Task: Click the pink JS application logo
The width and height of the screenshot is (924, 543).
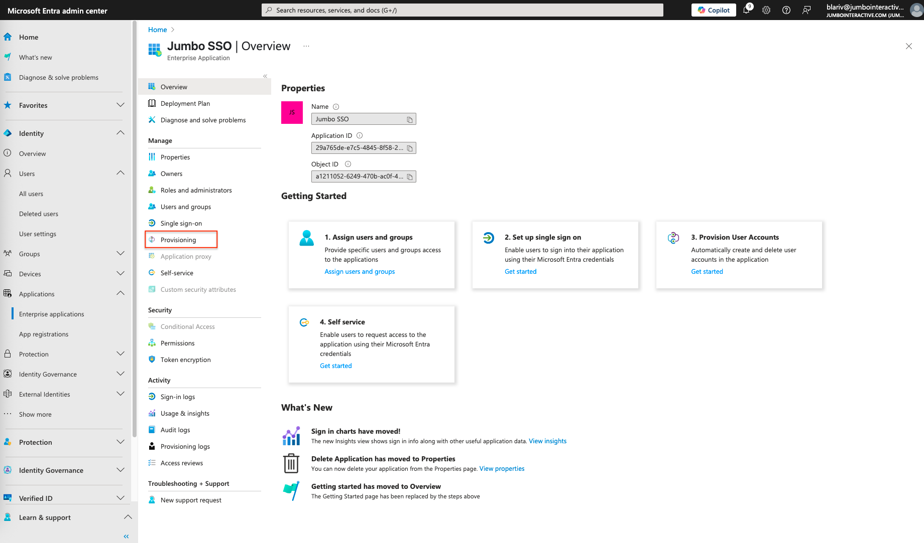Action: click(292, 112)
